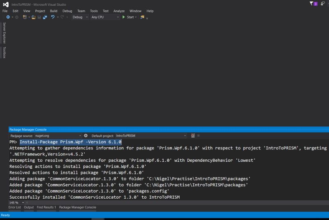Click the '.NETFramework,Version=v4.5.2' output text

47,154
